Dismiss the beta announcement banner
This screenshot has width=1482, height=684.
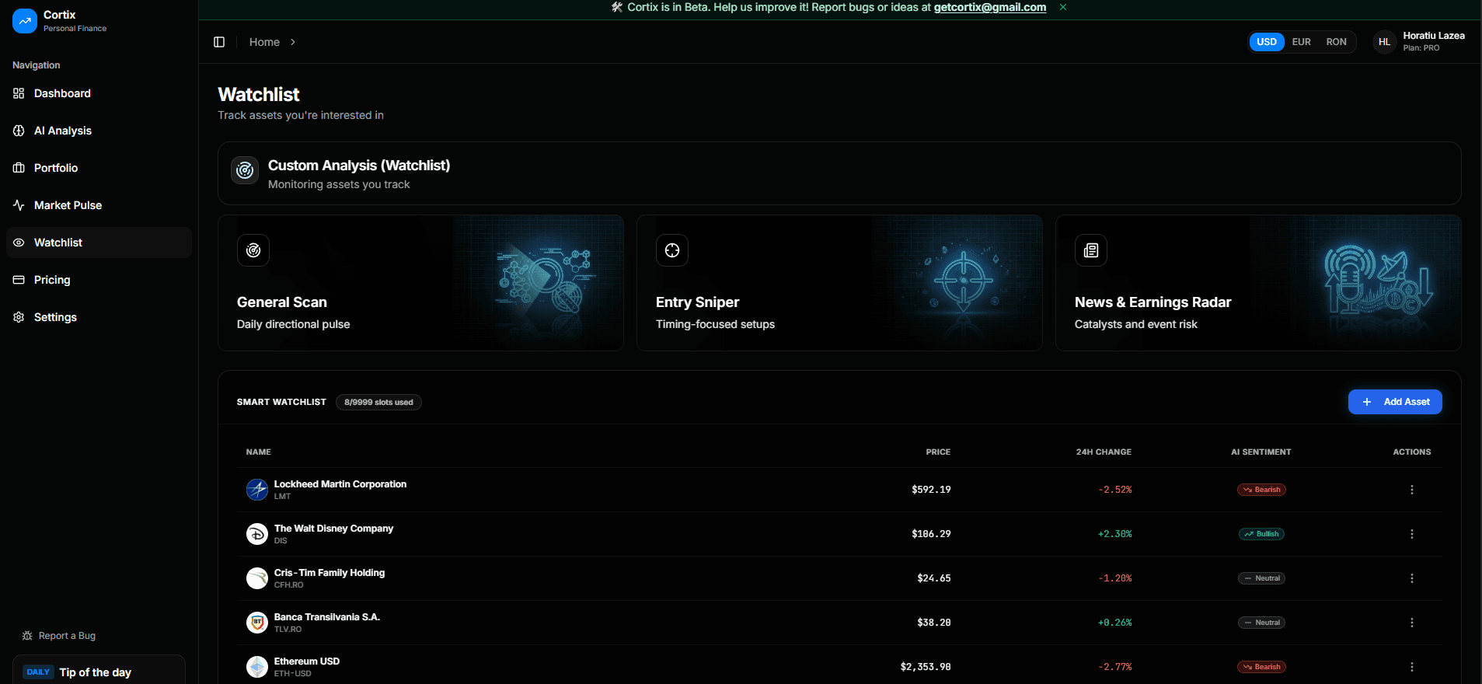[x=1063, y=7]
